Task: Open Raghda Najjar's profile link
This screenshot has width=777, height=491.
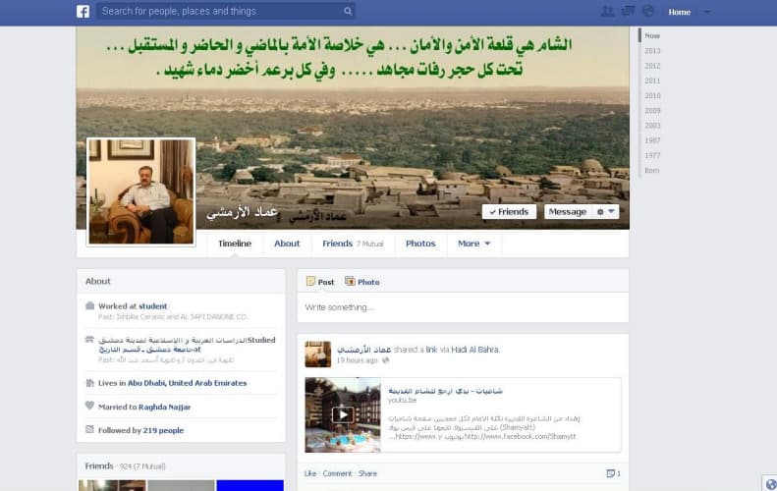Action: [x=164, y=407]
